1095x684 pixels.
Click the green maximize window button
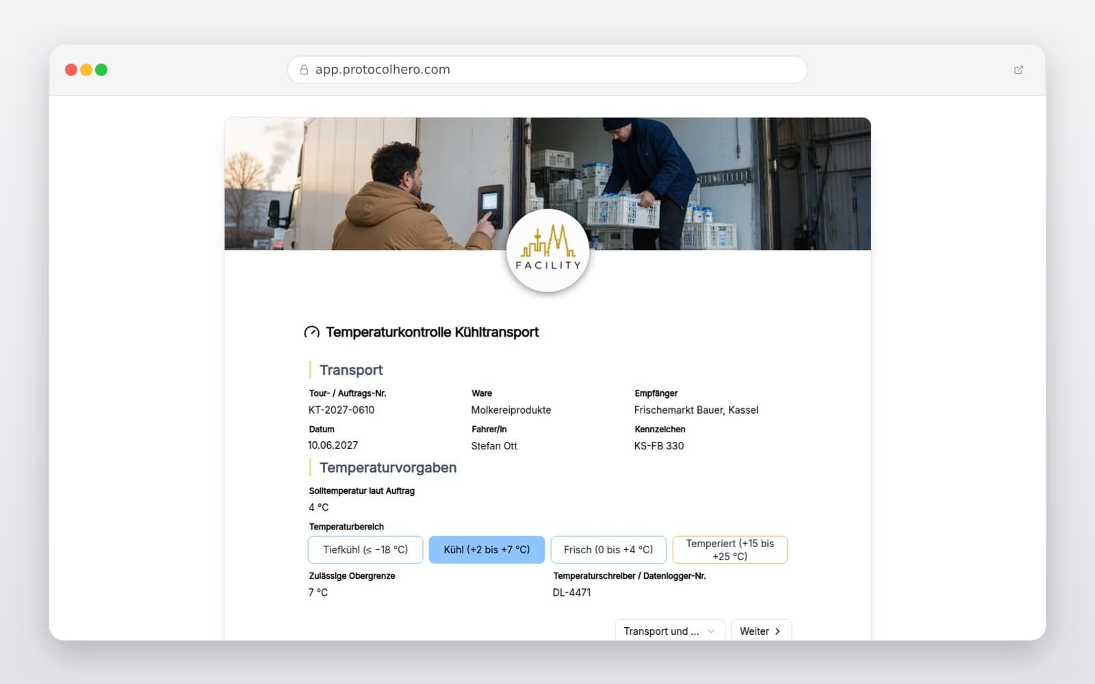(101, 70)
